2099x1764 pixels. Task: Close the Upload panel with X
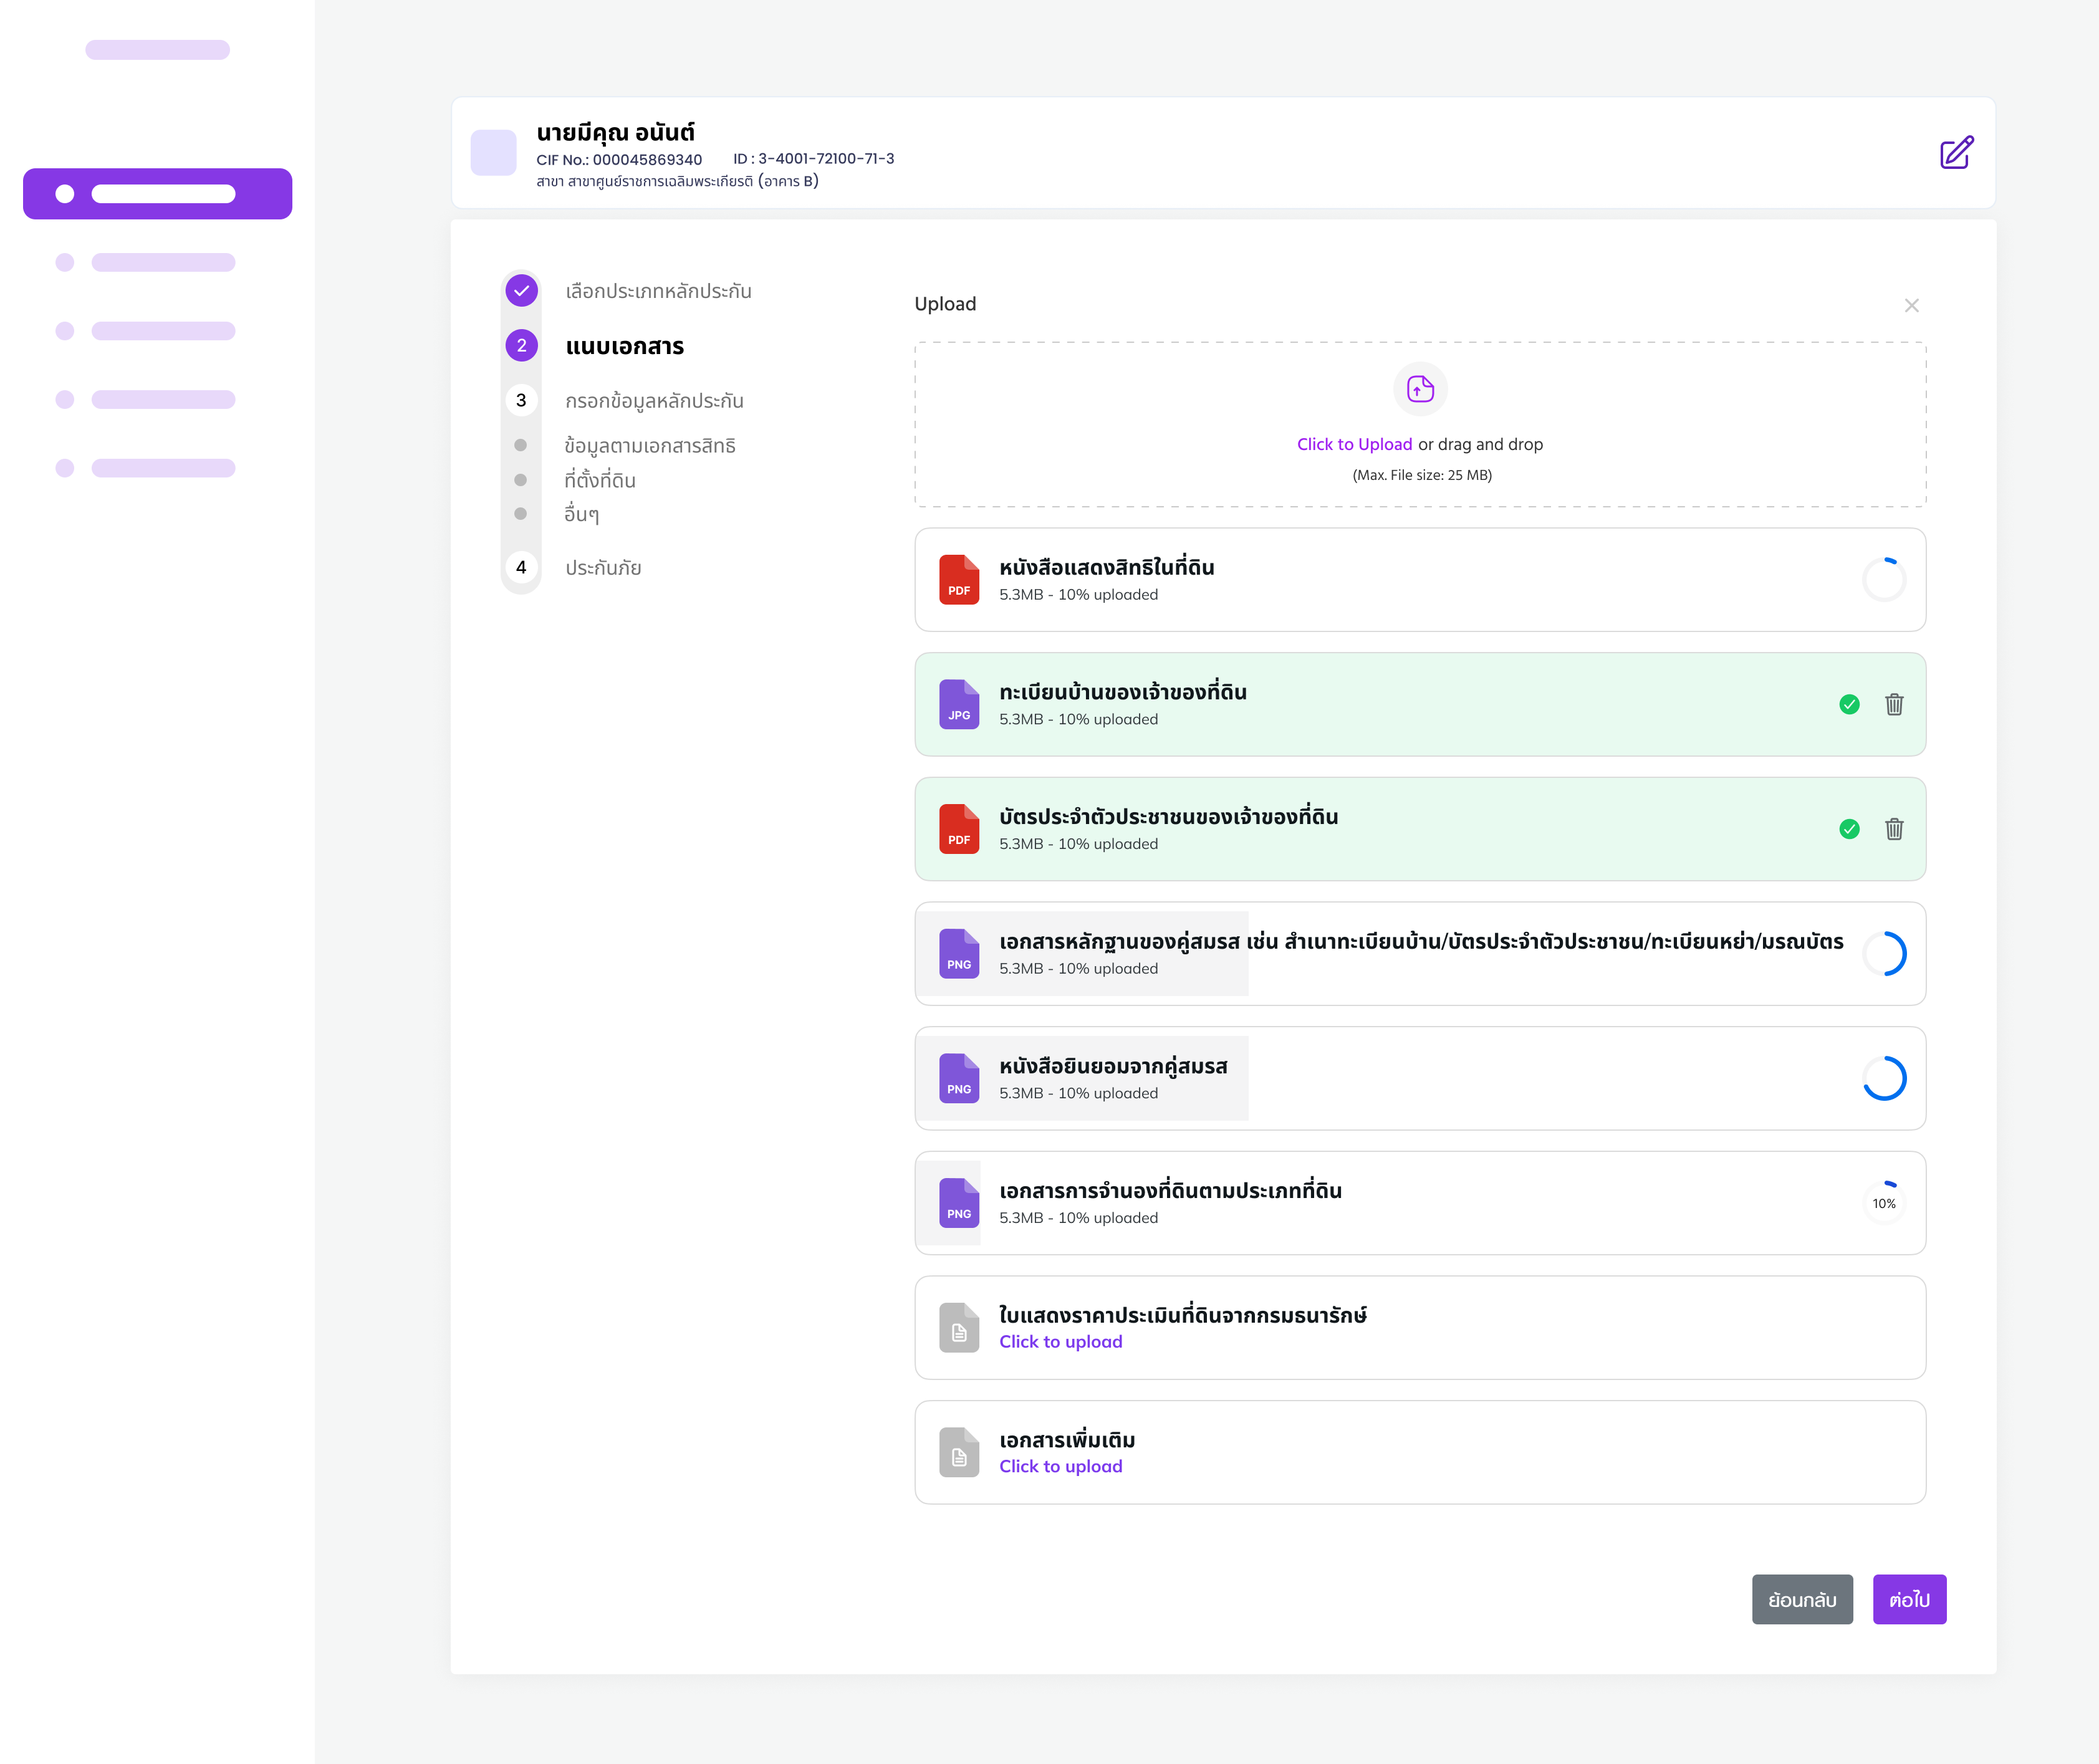coord(1911,305)
